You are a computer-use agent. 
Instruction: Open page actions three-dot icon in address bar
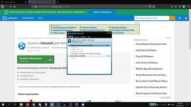pyautogui.click(x=147, y=7)
